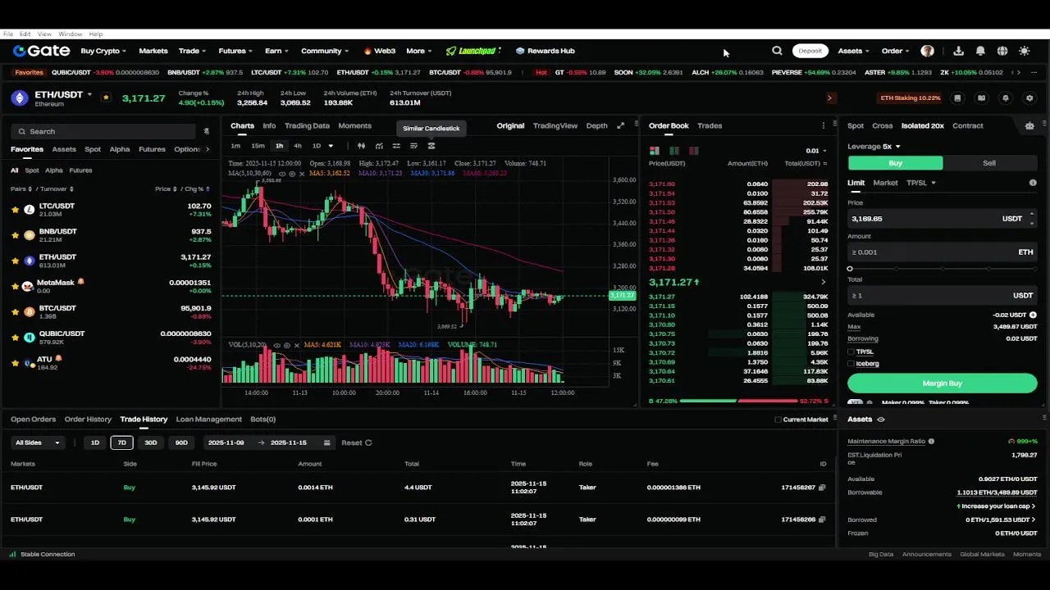Unfavorite BTC/USDT star in pairs list
This screenshot has width=1050, height=590.
[15, 311]
